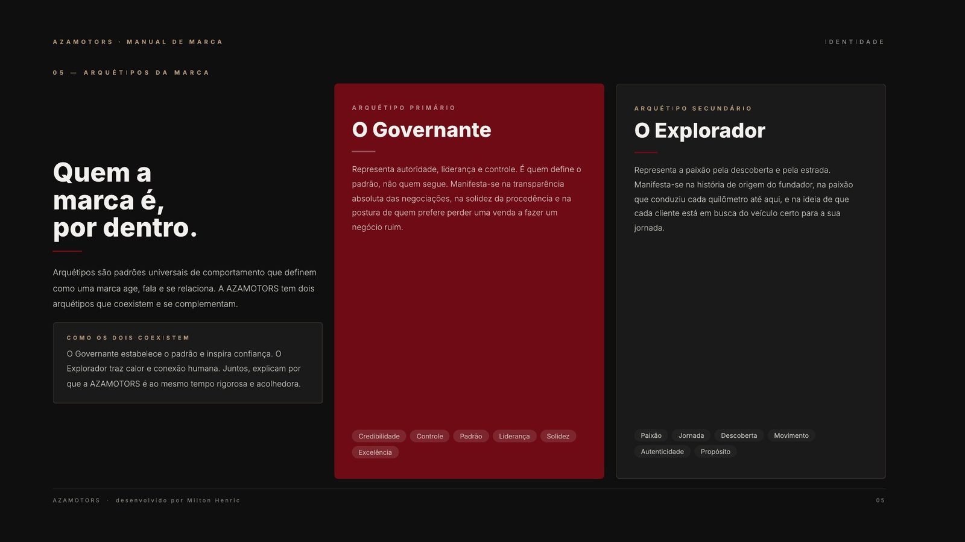Click the Padrão tag in red card

[471, 436]
